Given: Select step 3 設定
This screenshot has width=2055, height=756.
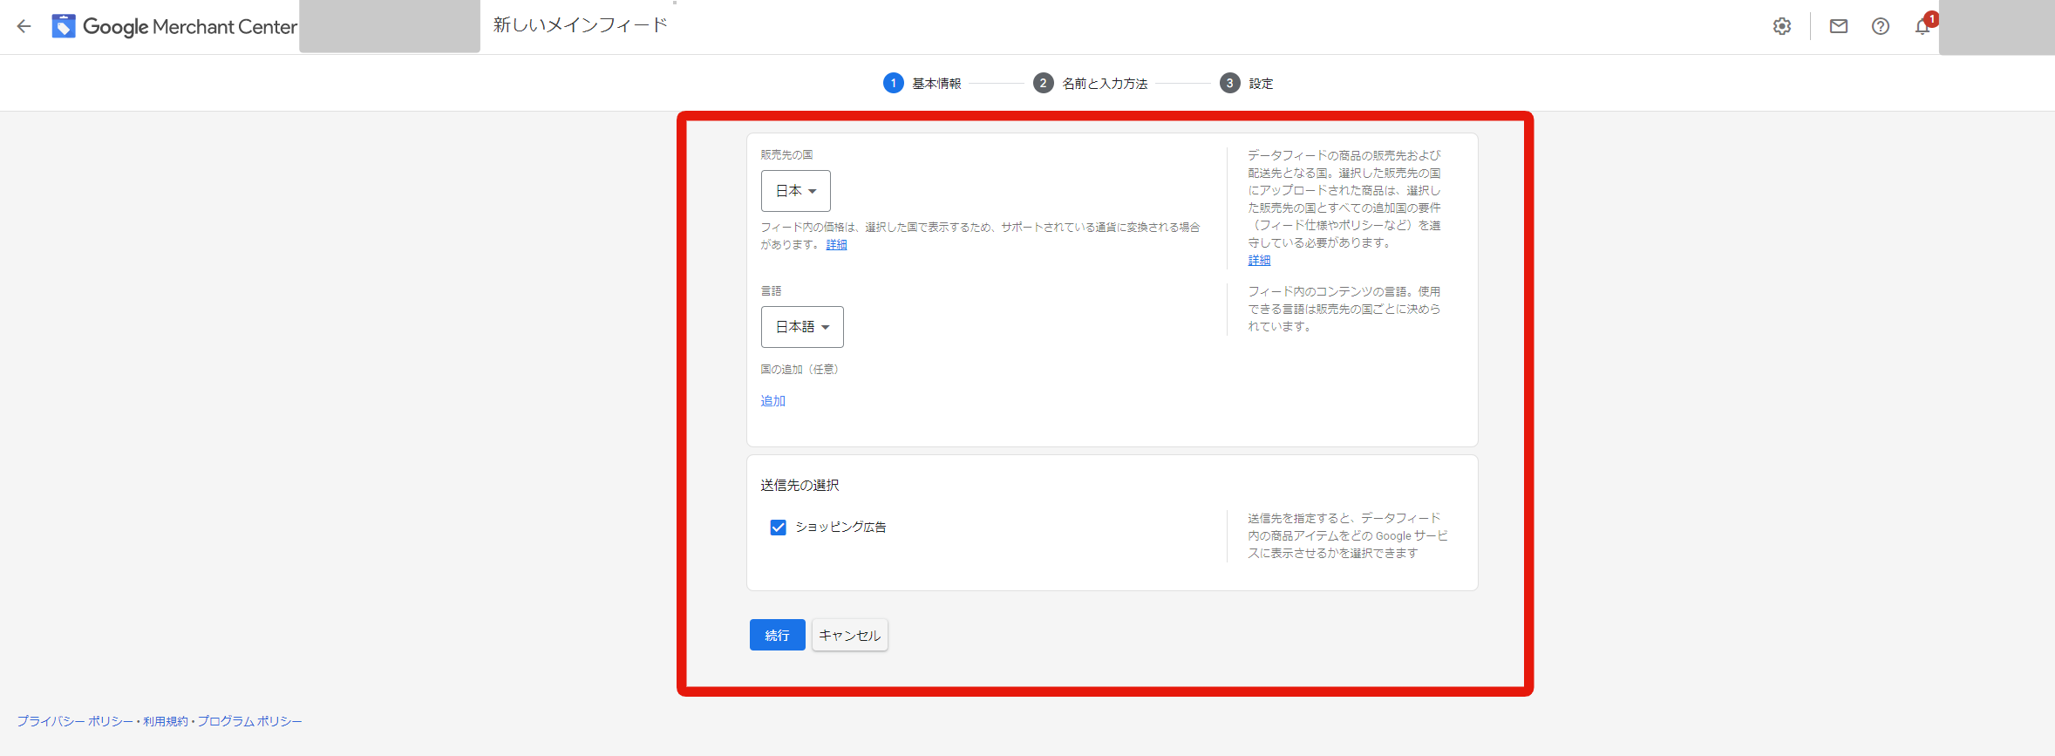Looking at the screenshot, I should (1247, 84).
